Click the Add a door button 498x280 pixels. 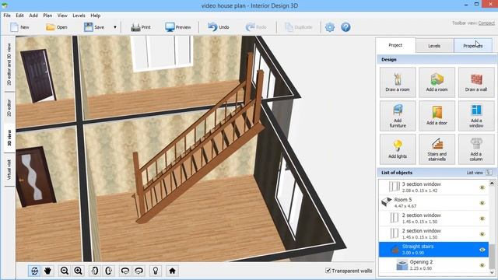coord(437,116)
